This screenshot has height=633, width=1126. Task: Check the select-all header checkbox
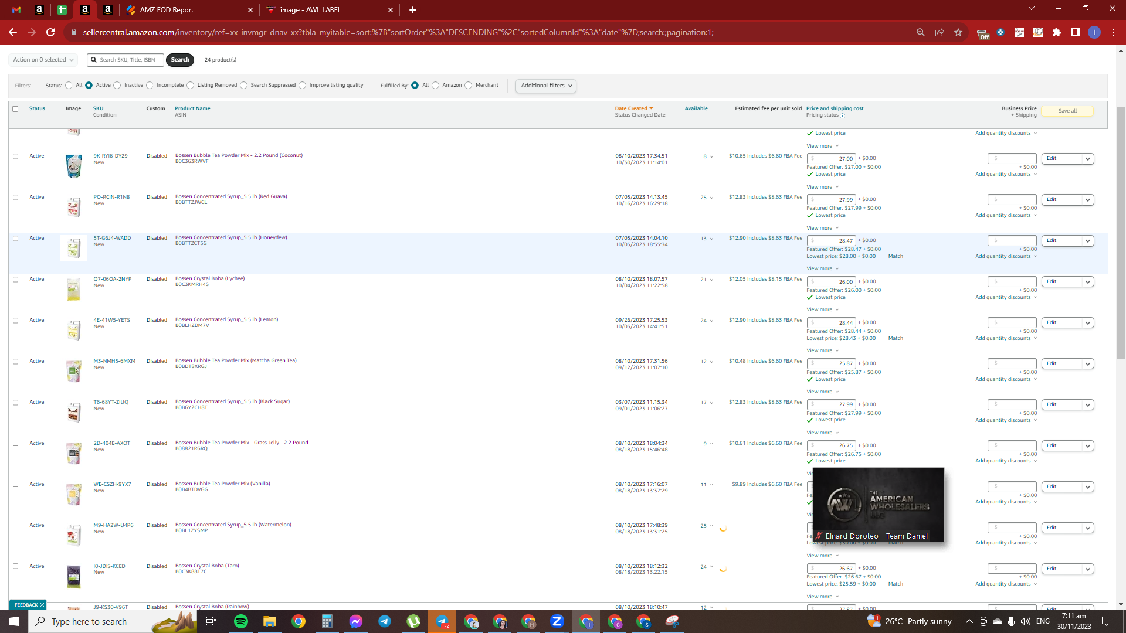click(x=15, y=109)
